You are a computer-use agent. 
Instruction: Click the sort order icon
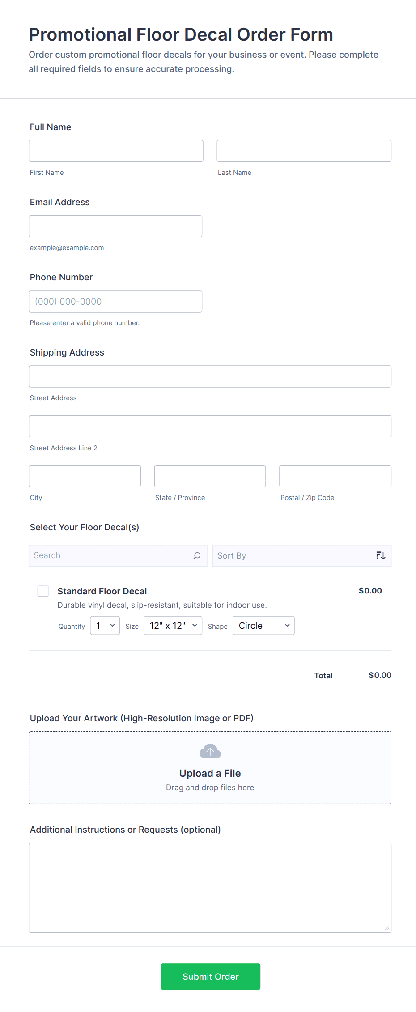(x=381, y=555)
